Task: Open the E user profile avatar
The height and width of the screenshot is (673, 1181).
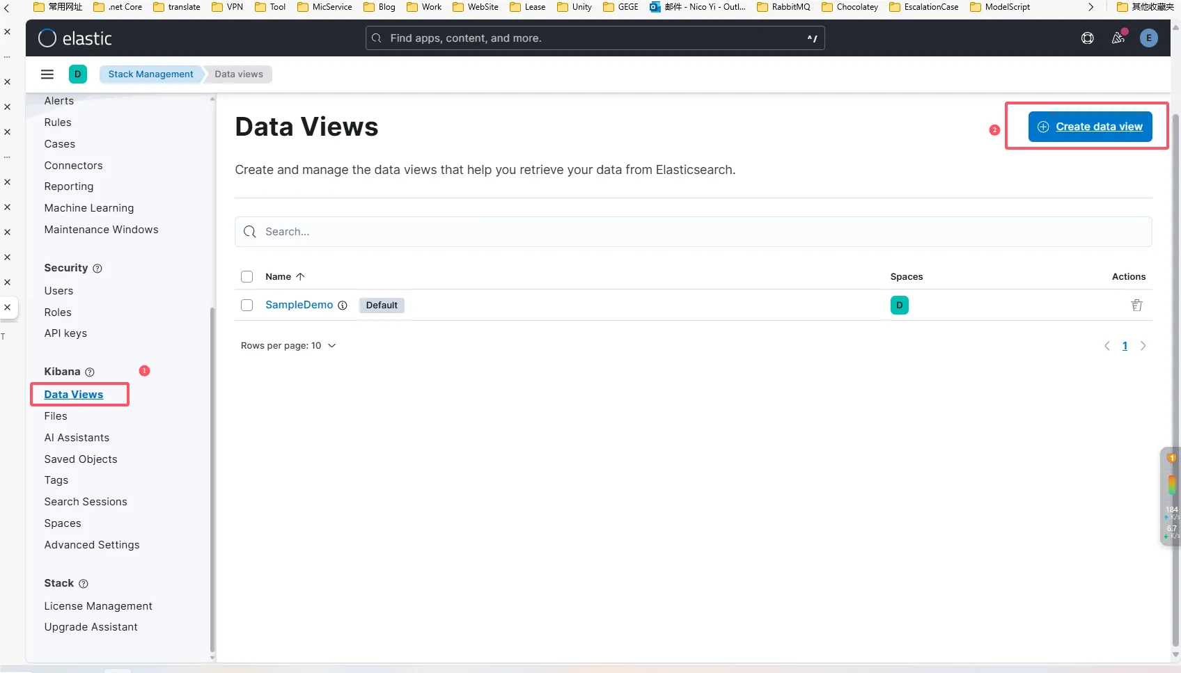Action: point(1149,38)
